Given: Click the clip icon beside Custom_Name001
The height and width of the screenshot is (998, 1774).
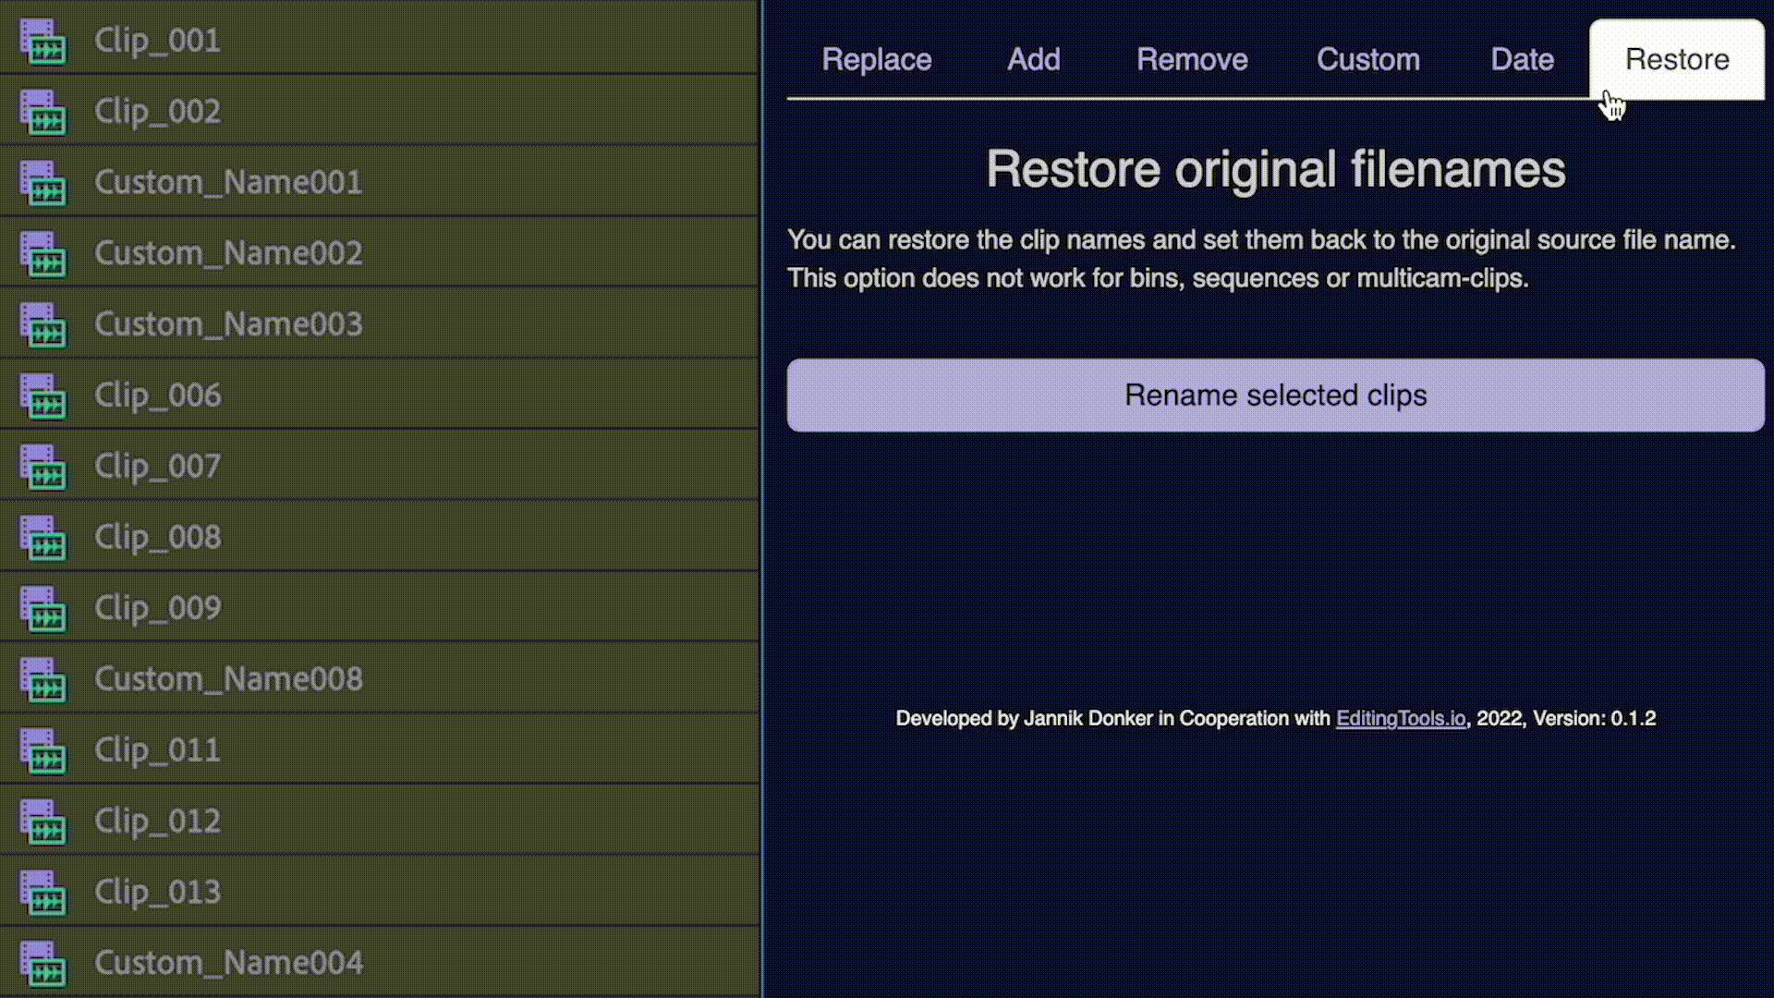Looking at the screenshot, I should click(x=43, y=182).
